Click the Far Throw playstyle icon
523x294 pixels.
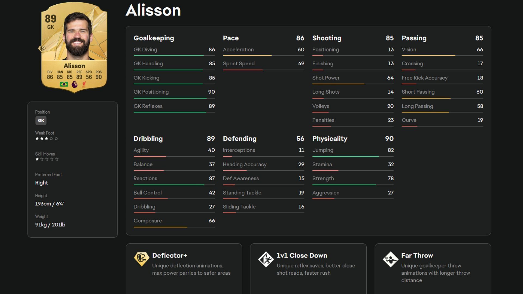(x=390, y=258)
